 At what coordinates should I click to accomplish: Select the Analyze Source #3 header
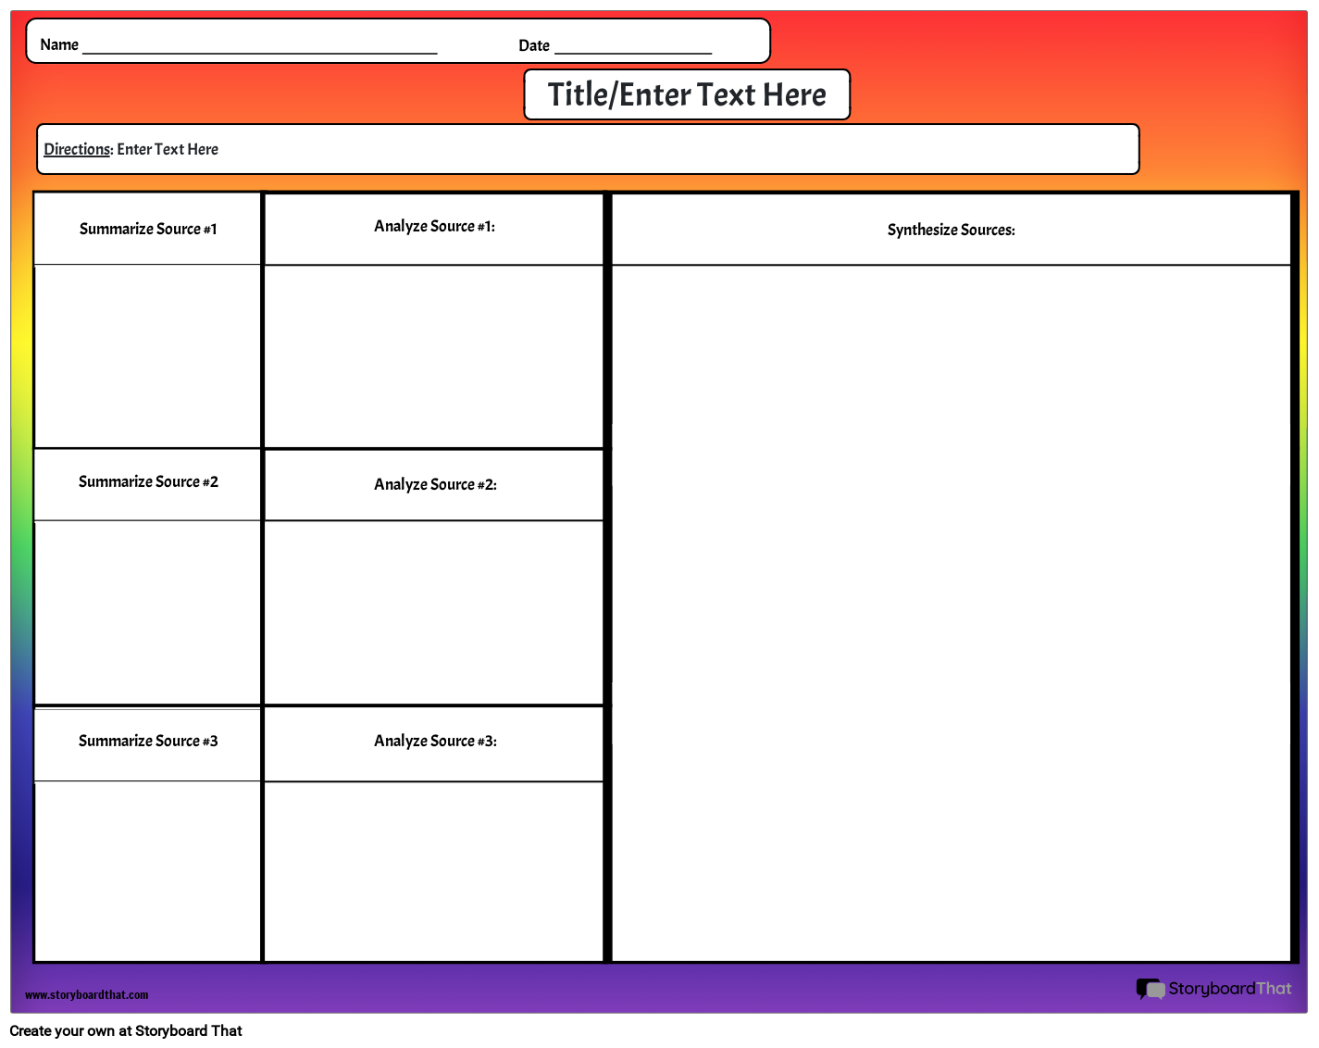pyautogui.click(x=434, y=742)
